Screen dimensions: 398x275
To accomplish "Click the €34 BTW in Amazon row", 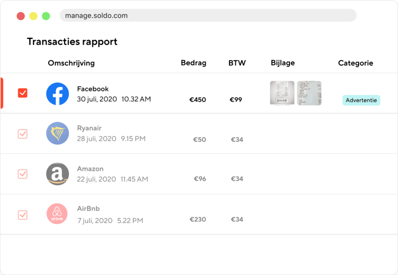I will [x=237, y=179].
